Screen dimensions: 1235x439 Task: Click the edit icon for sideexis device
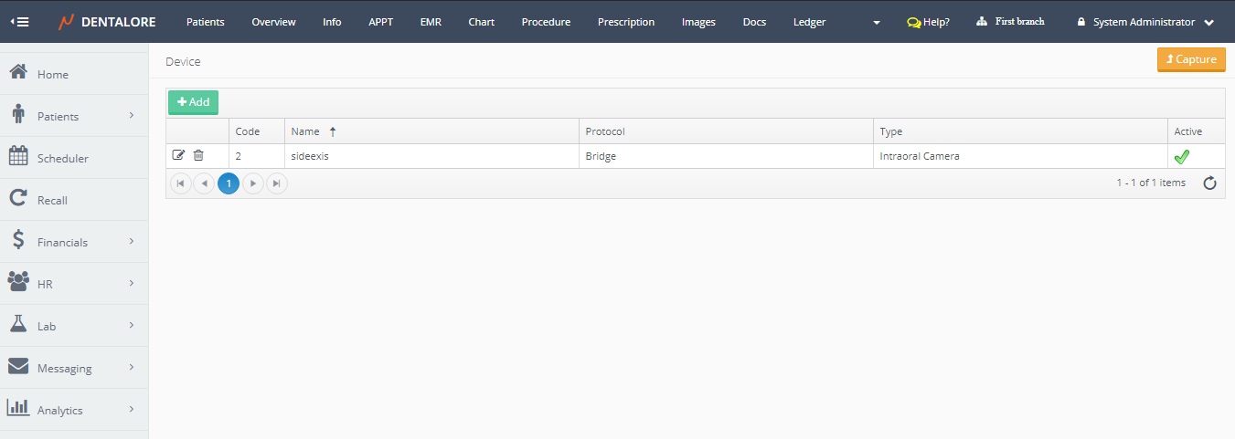[178, 155]
